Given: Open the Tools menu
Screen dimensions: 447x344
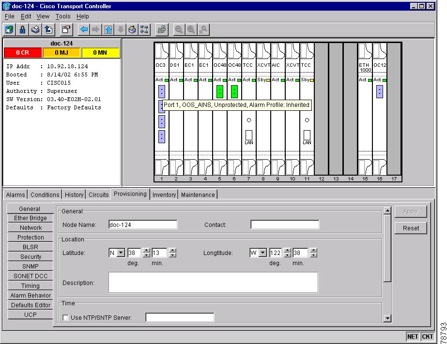Looking at the screenshot, I should [x=63, y=16].
